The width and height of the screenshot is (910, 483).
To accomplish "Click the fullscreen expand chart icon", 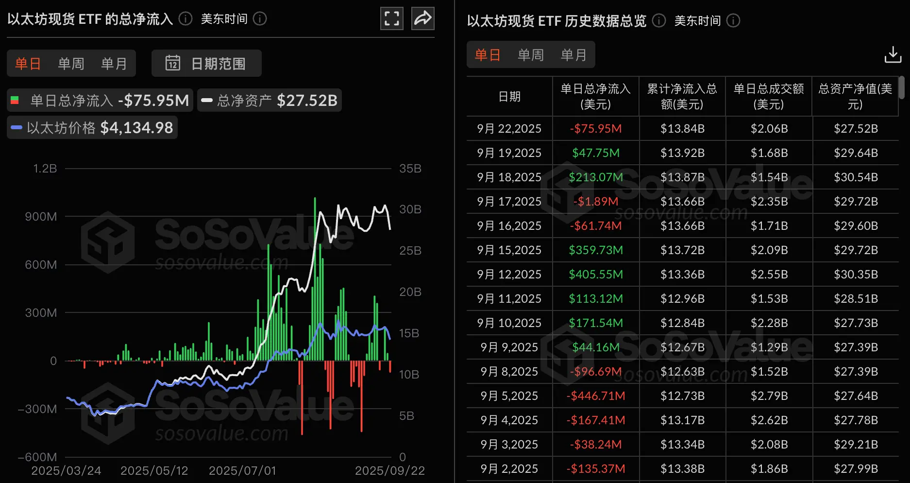I will coord(391,19).
